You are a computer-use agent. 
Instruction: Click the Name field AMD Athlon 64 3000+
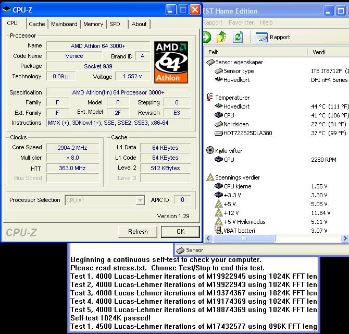click(98, 46)
